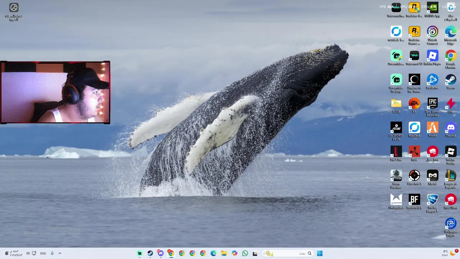Click the taskbar search box
460x259 pixels.
click(287, 253)
